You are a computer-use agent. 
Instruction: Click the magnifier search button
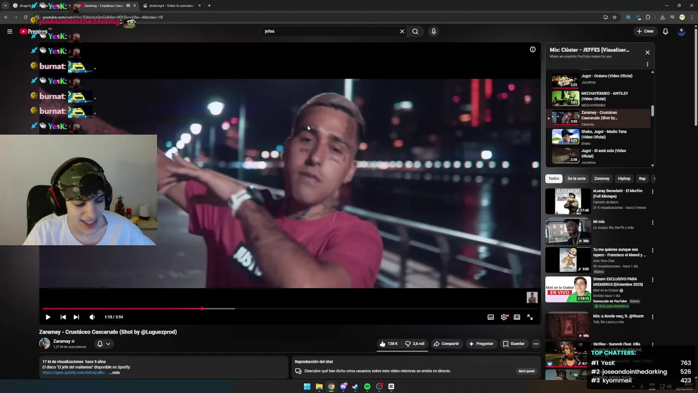point(415,31)
